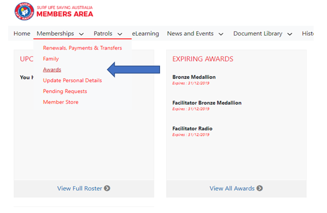The width and height of the screenshot is (327, 213).
Task: Choose Family from Memberships menu
Action: click(x=51, y=59)
